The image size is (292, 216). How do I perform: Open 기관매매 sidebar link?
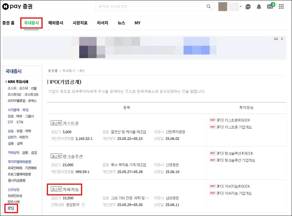[31, 168]
